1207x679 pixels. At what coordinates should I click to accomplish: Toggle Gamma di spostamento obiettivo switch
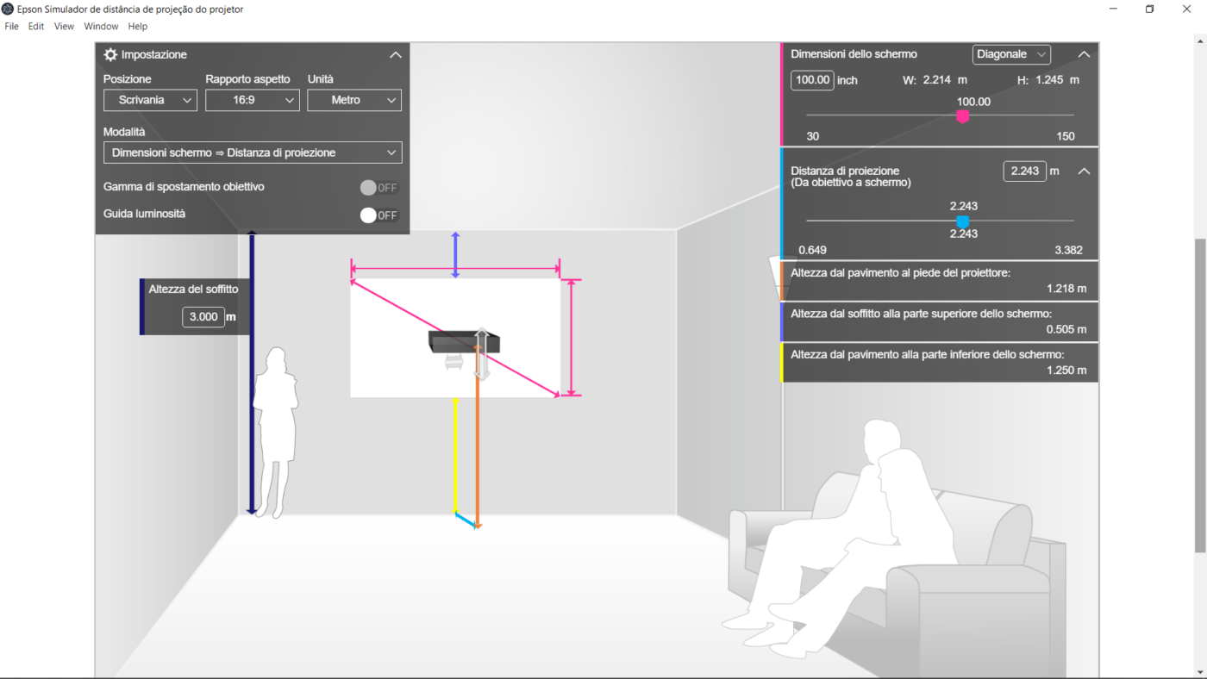coord(378,187)
